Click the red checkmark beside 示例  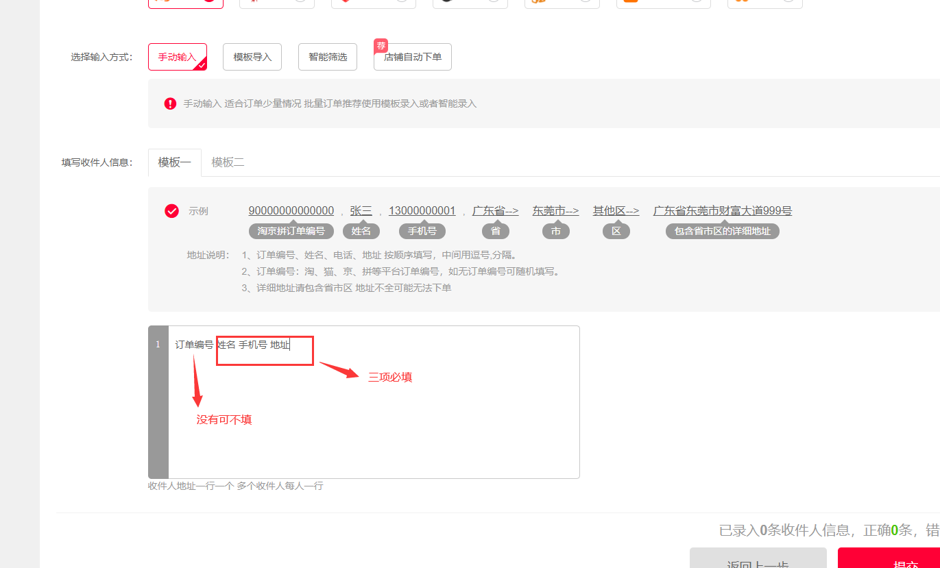click(x=171, y=211)
